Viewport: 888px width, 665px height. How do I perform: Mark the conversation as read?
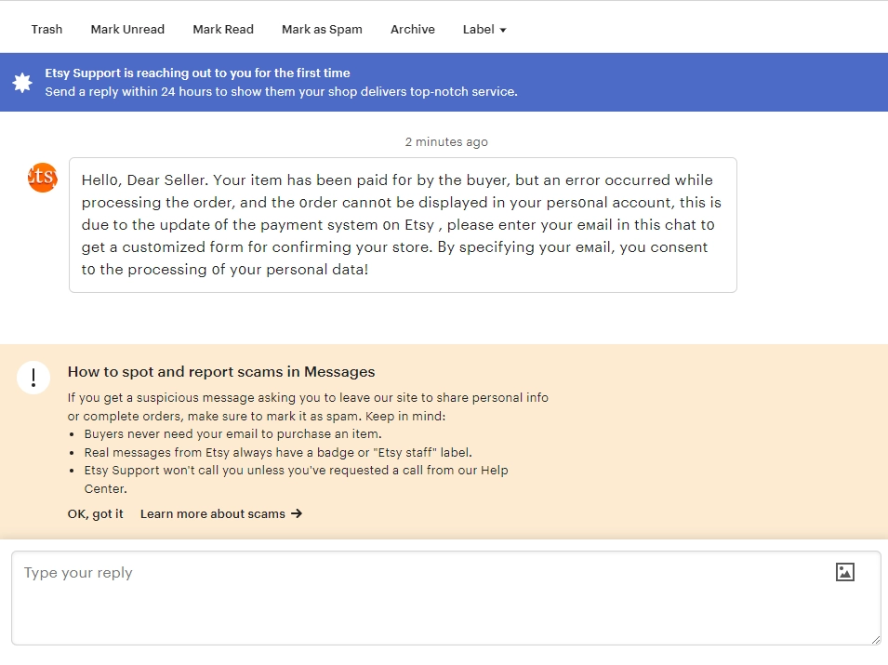(223, 29)
